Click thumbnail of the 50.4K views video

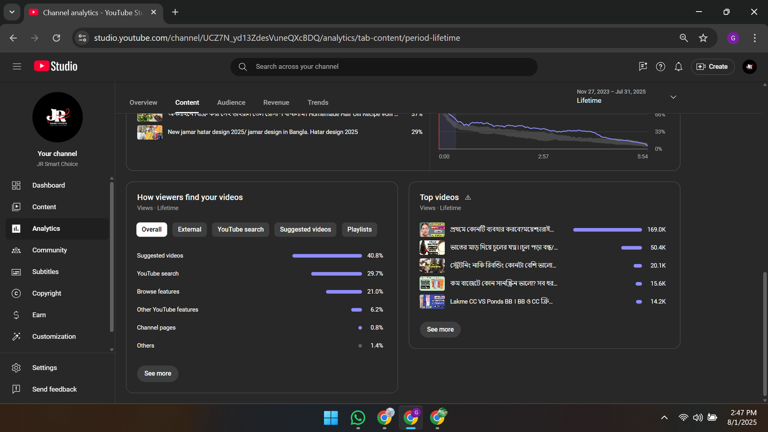432,248
